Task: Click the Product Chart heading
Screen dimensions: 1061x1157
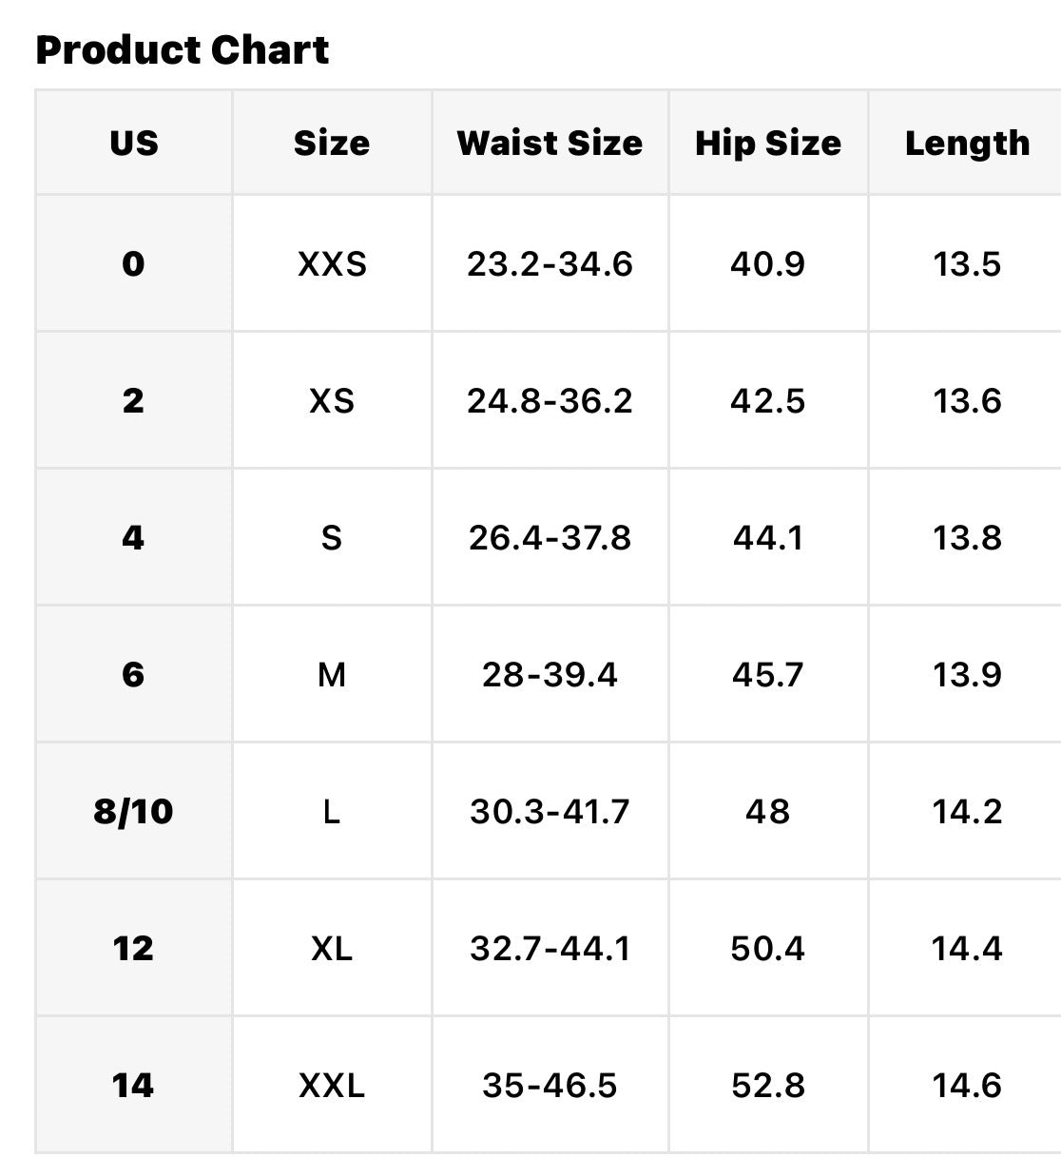Action: tap(182, 49)
